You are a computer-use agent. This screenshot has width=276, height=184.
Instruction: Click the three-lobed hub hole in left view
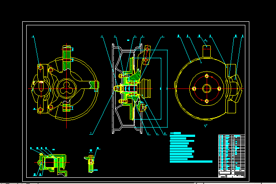pos(67,87)
